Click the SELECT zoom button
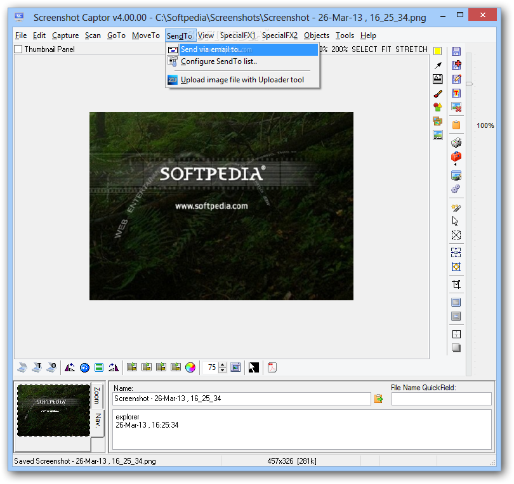514x484 pixels. tap(364, 49)
